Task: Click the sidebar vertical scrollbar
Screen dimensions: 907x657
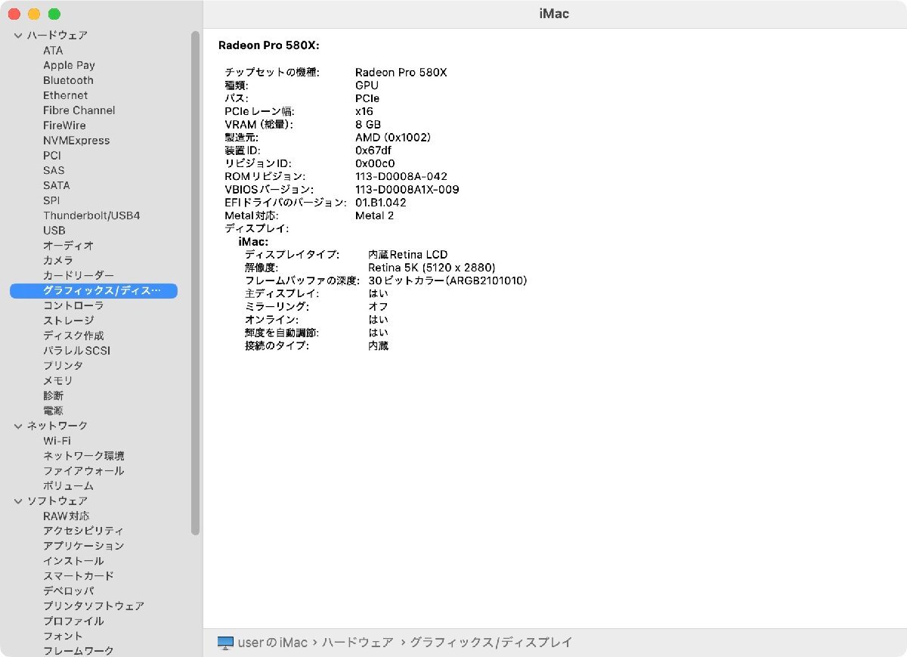Action: tap(195, 283)
